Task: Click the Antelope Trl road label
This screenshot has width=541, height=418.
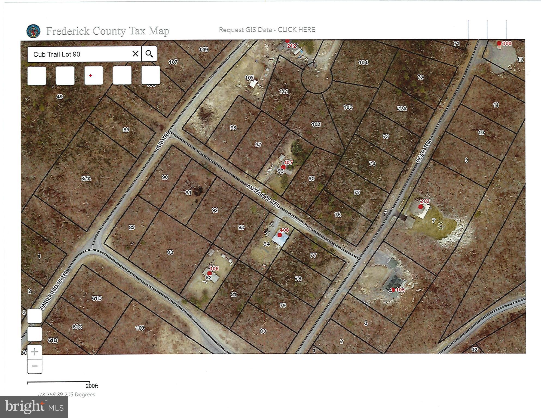Action: pyautogui.click(x=263, y=196)
